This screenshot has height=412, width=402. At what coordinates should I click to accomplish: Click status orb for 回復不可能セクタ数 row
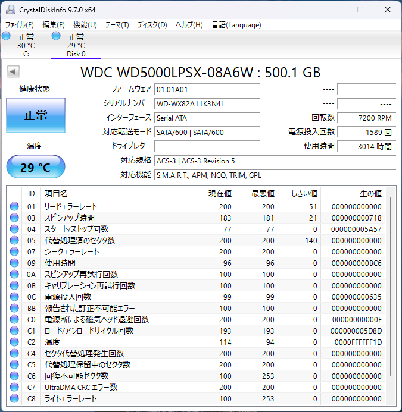point(14,376)
